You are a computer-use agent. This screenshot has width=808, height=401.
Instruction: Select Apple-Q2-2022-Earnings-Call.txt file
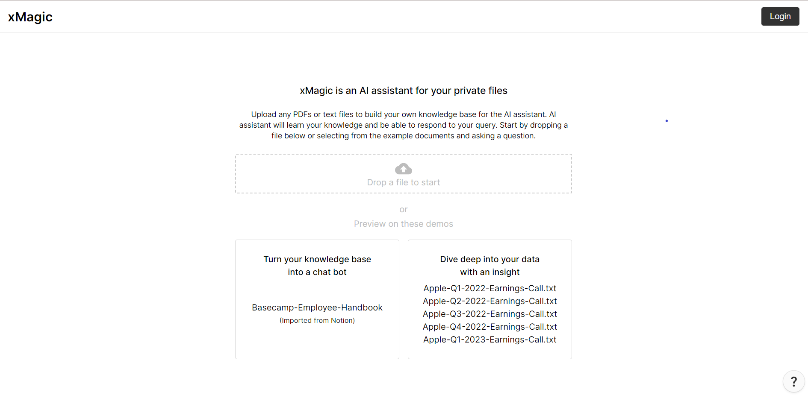pos(490,301)
